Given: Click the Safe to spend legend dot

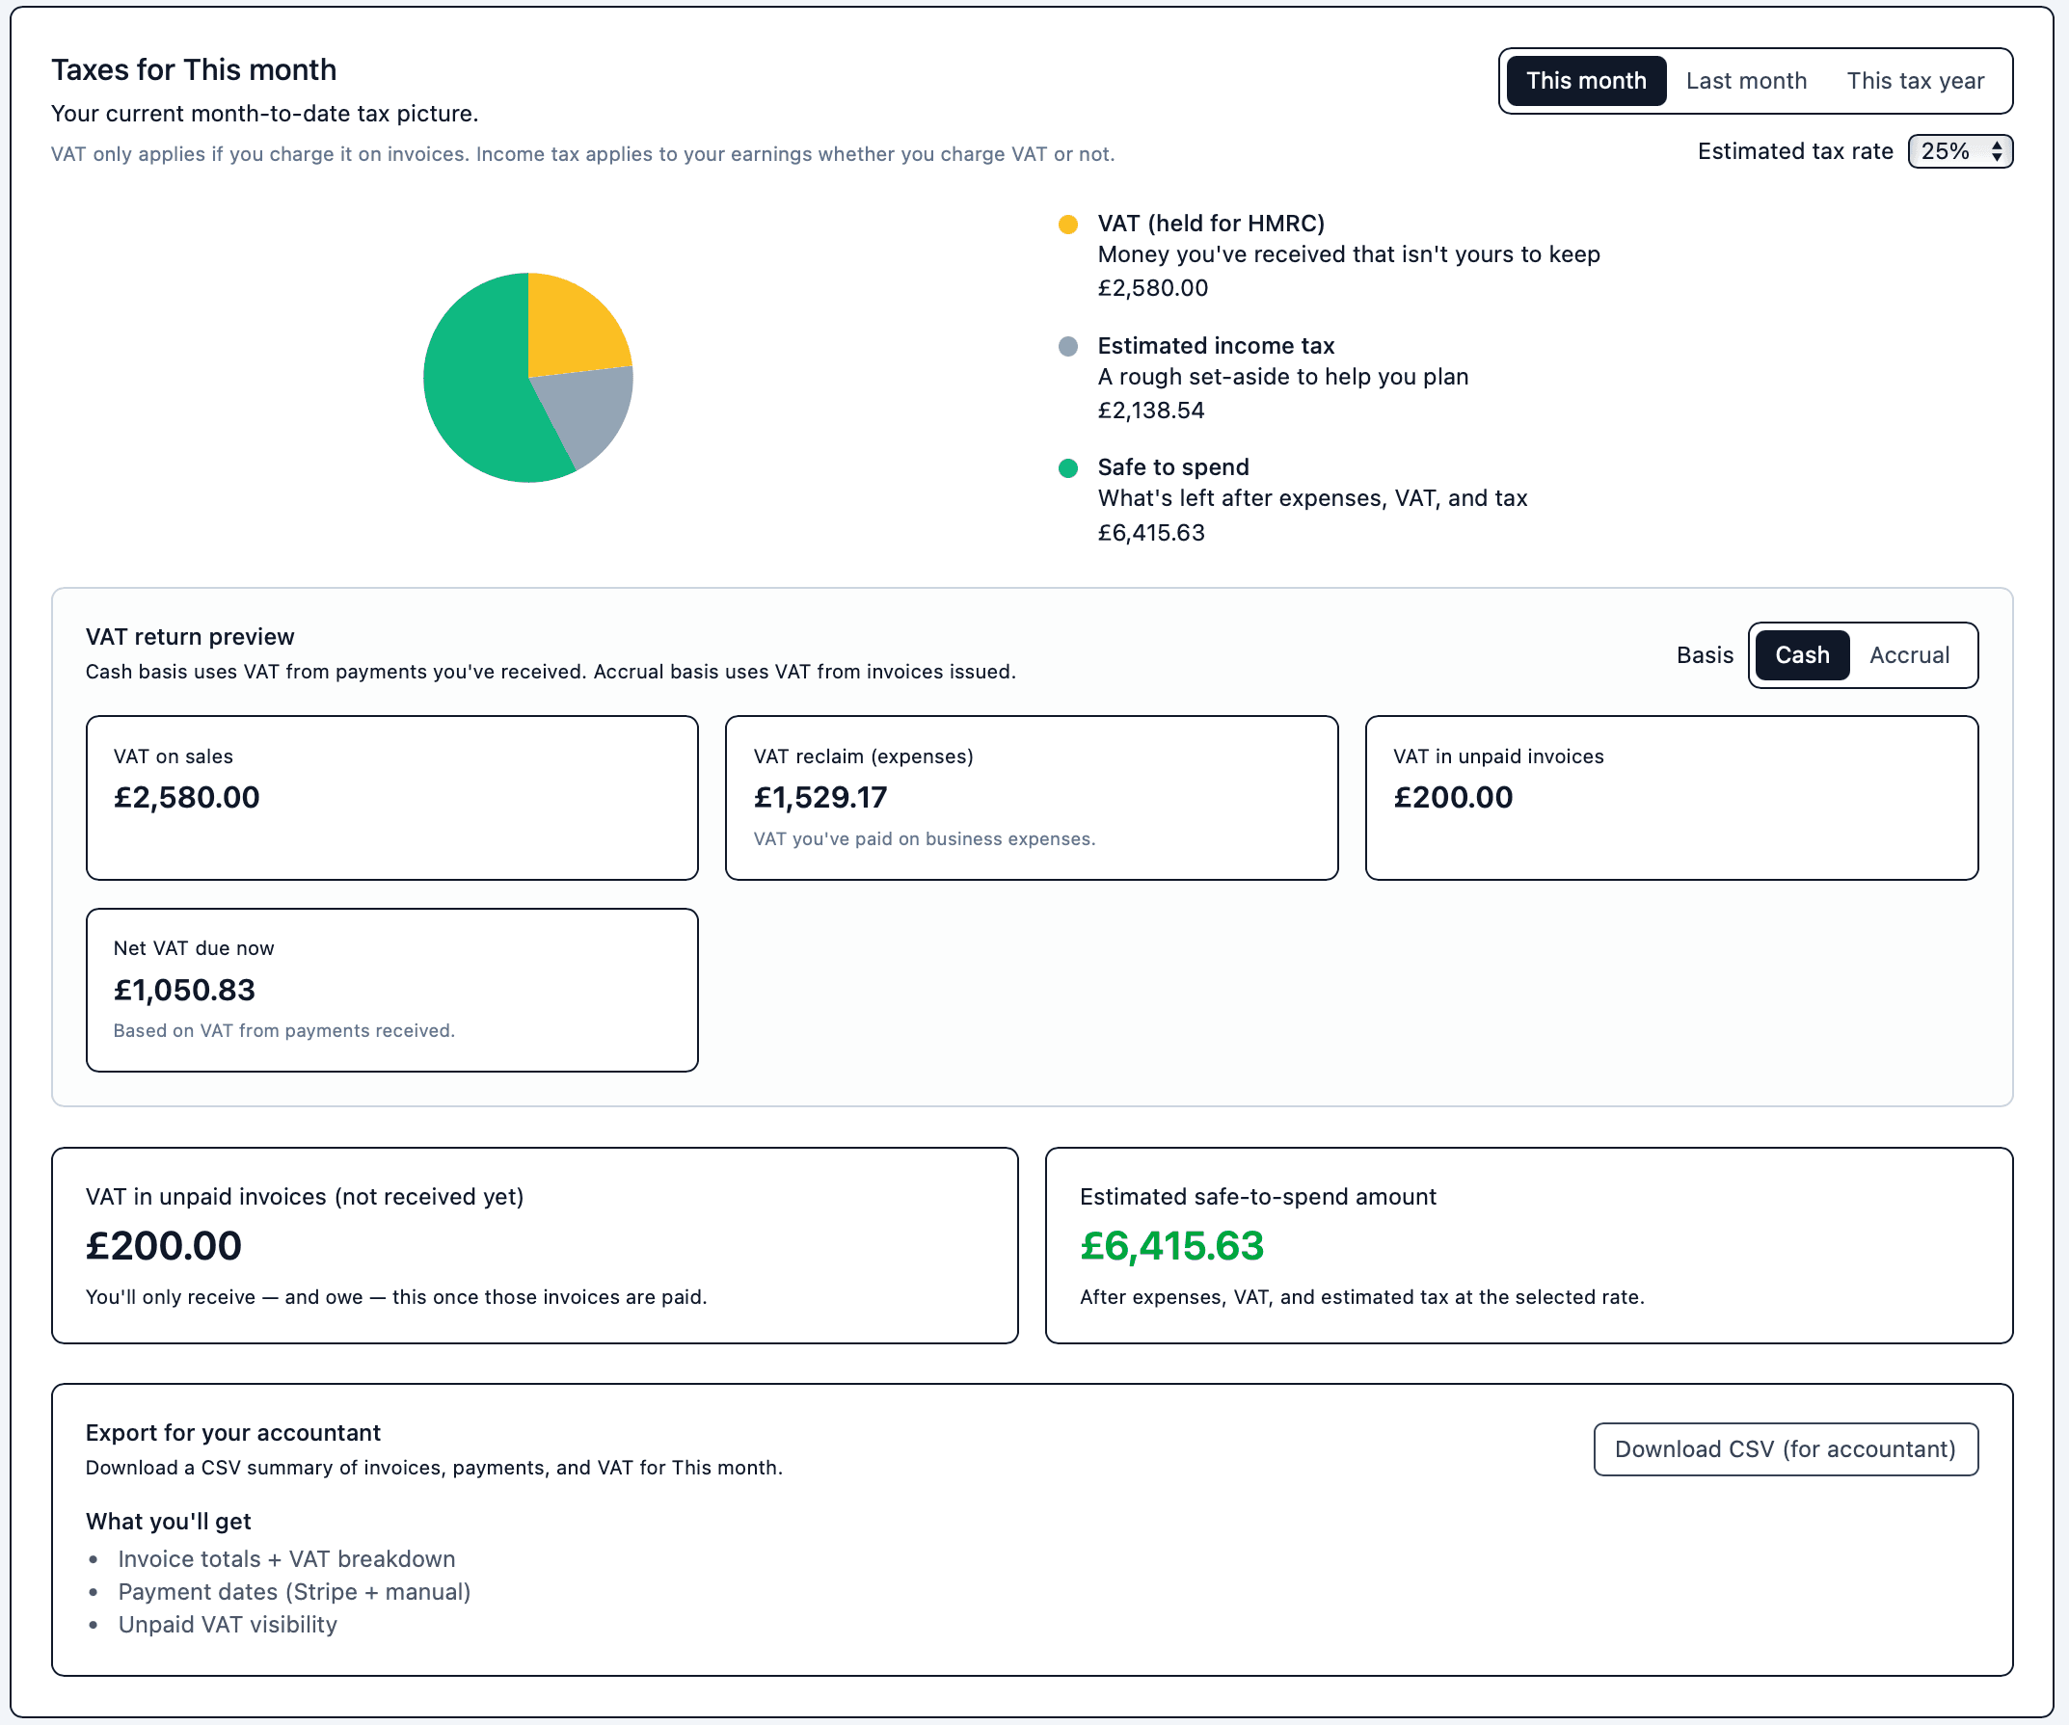Looking at the screenshot, I should [1068, 467].
